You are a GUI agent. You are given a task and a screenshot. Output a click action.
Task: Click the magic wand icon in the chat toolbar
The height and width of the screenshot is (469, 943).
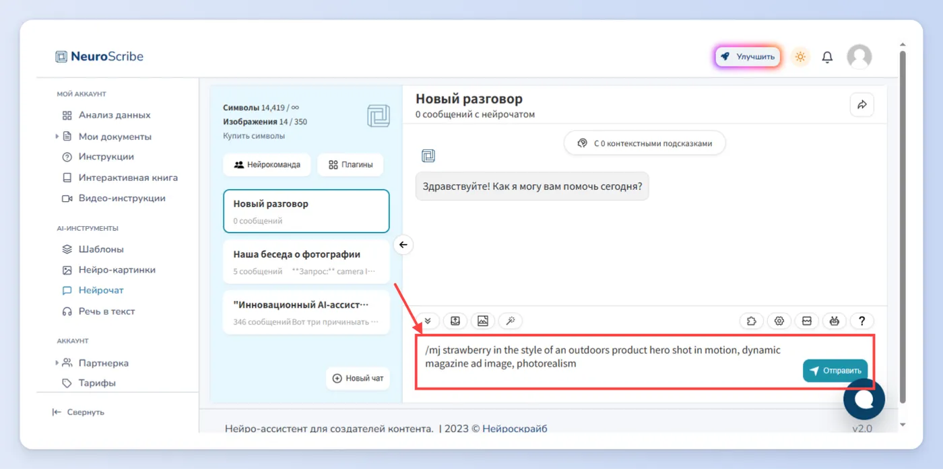[511, 321]
